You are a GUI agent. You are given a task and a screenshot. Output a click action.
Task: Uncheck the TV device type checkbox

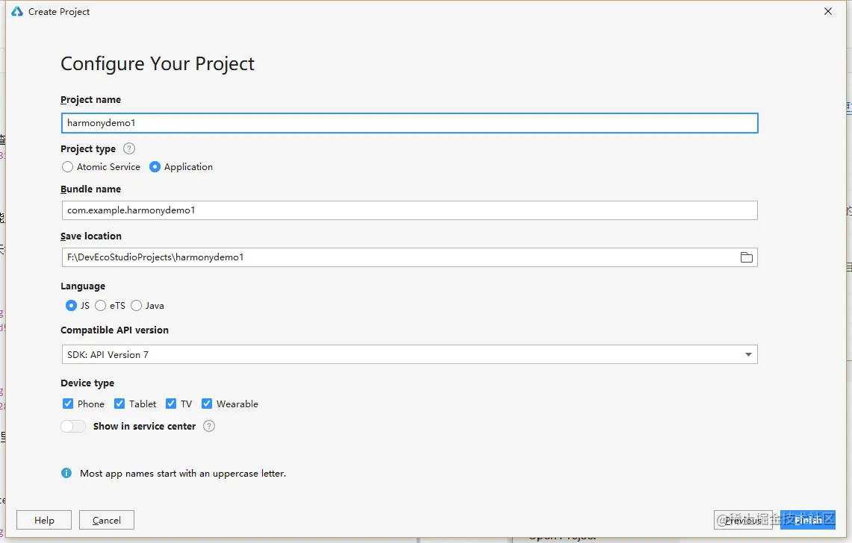171,404
